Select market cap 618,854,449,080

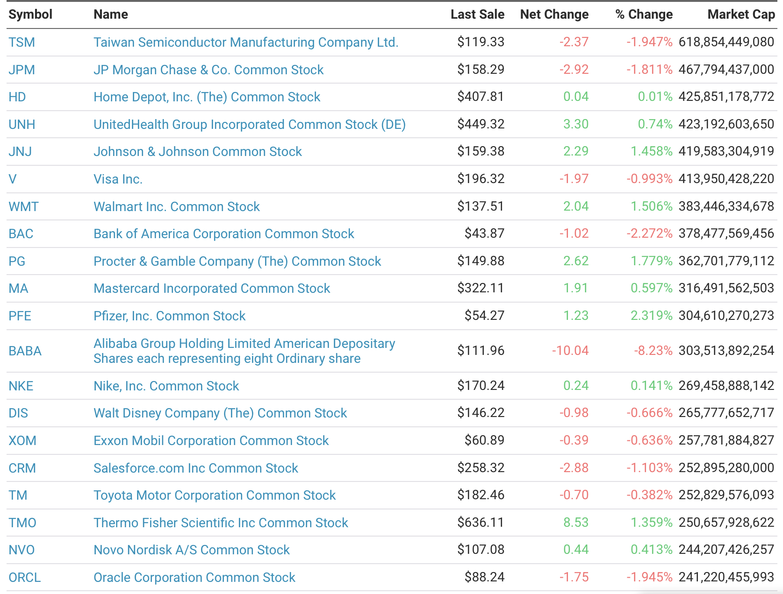pos(726,42)
